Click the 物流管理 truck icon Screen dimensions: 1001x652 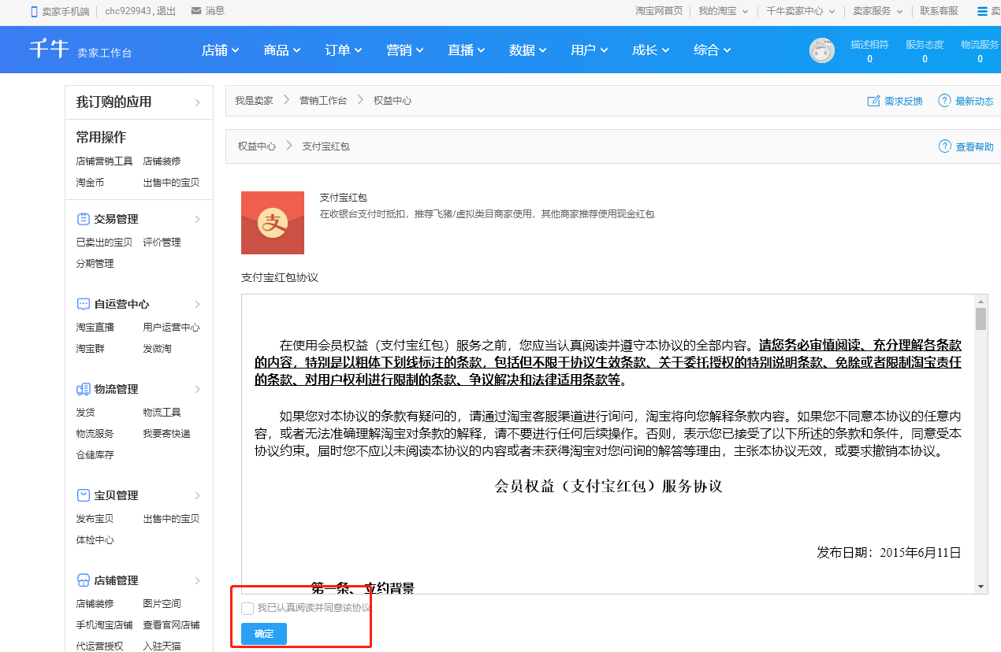tap(83, 389)
